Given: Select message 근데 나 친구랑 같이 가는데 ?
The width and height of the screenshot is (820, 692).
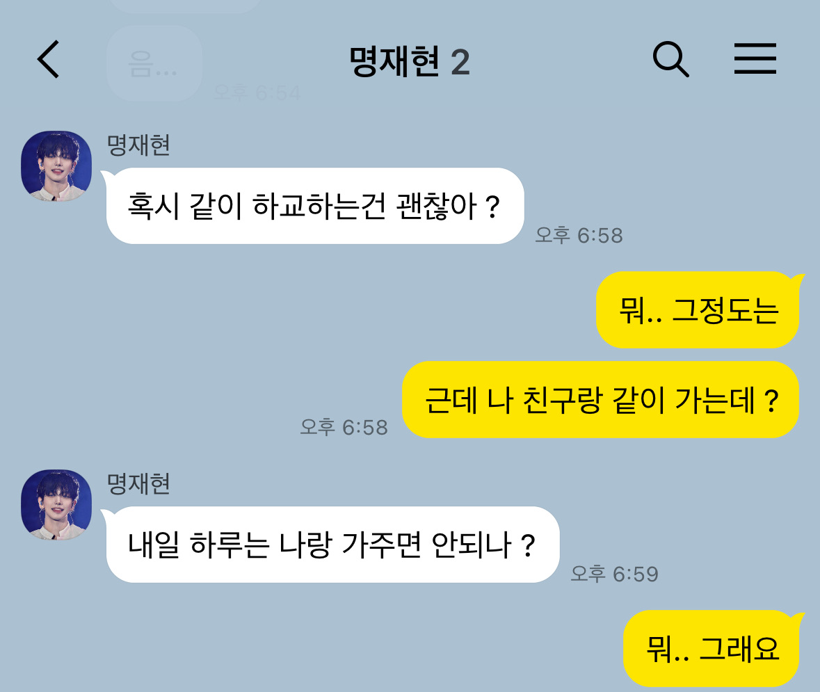Looking at the screenshot, I should (601, 400).
